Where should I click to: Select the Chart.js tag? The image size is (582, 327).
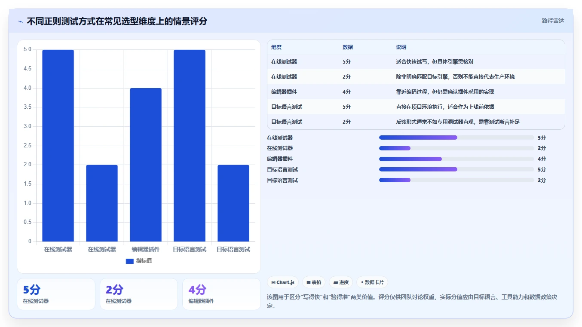coord(283,282)
